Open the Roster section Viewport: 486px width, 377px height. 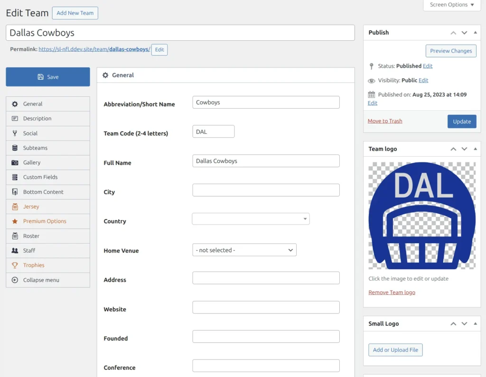(48, 236)
